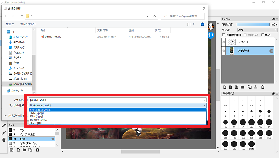
Task: Select the eyedropper tool in left toolbar
Action: pyautogui.click(x=3, y=133)
